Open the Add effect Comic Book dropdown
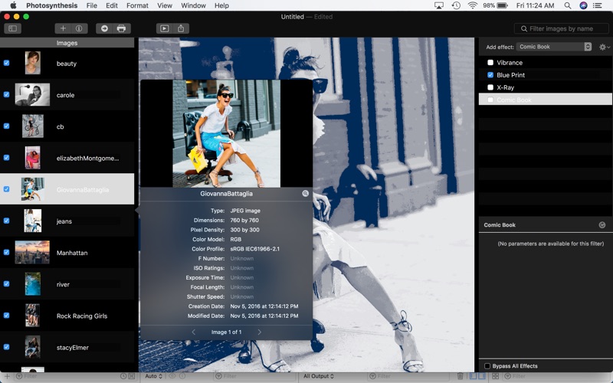Image resolution: width=613 pixels, height=383 pixels. pos(553,47)
